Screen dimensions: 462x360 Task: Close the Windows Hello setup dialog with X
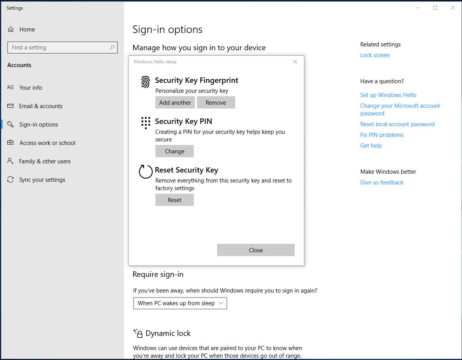point(295,62)
